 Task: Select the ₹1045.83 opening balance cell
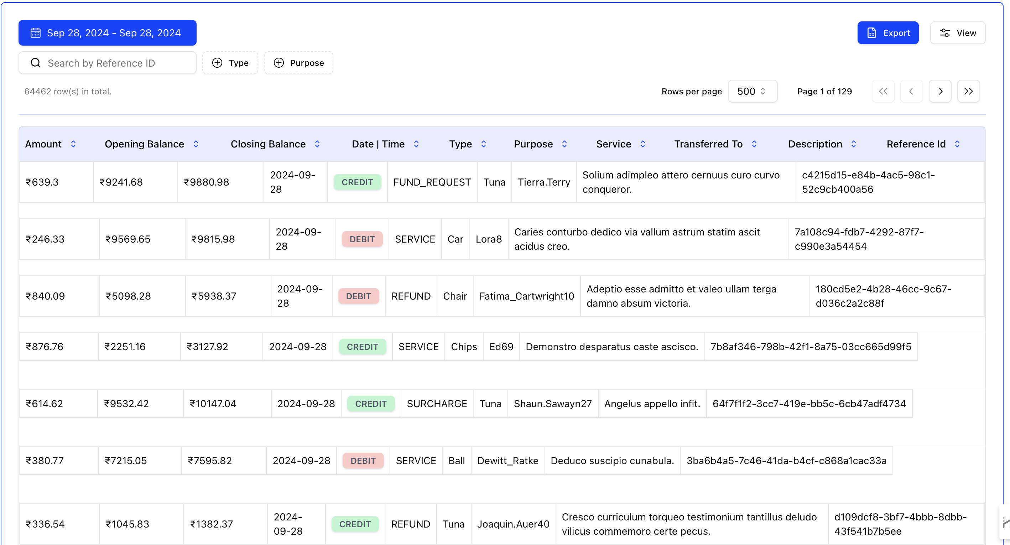coord(141,524)
